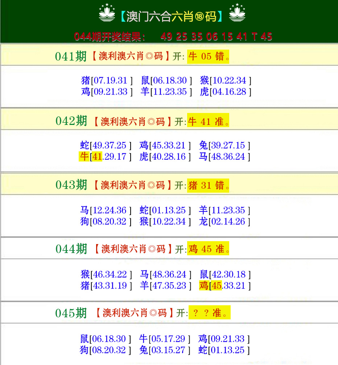Select 鸡[09.21.33] in period 045
Viewport: 338px width, 365px height.
point(224,339)
